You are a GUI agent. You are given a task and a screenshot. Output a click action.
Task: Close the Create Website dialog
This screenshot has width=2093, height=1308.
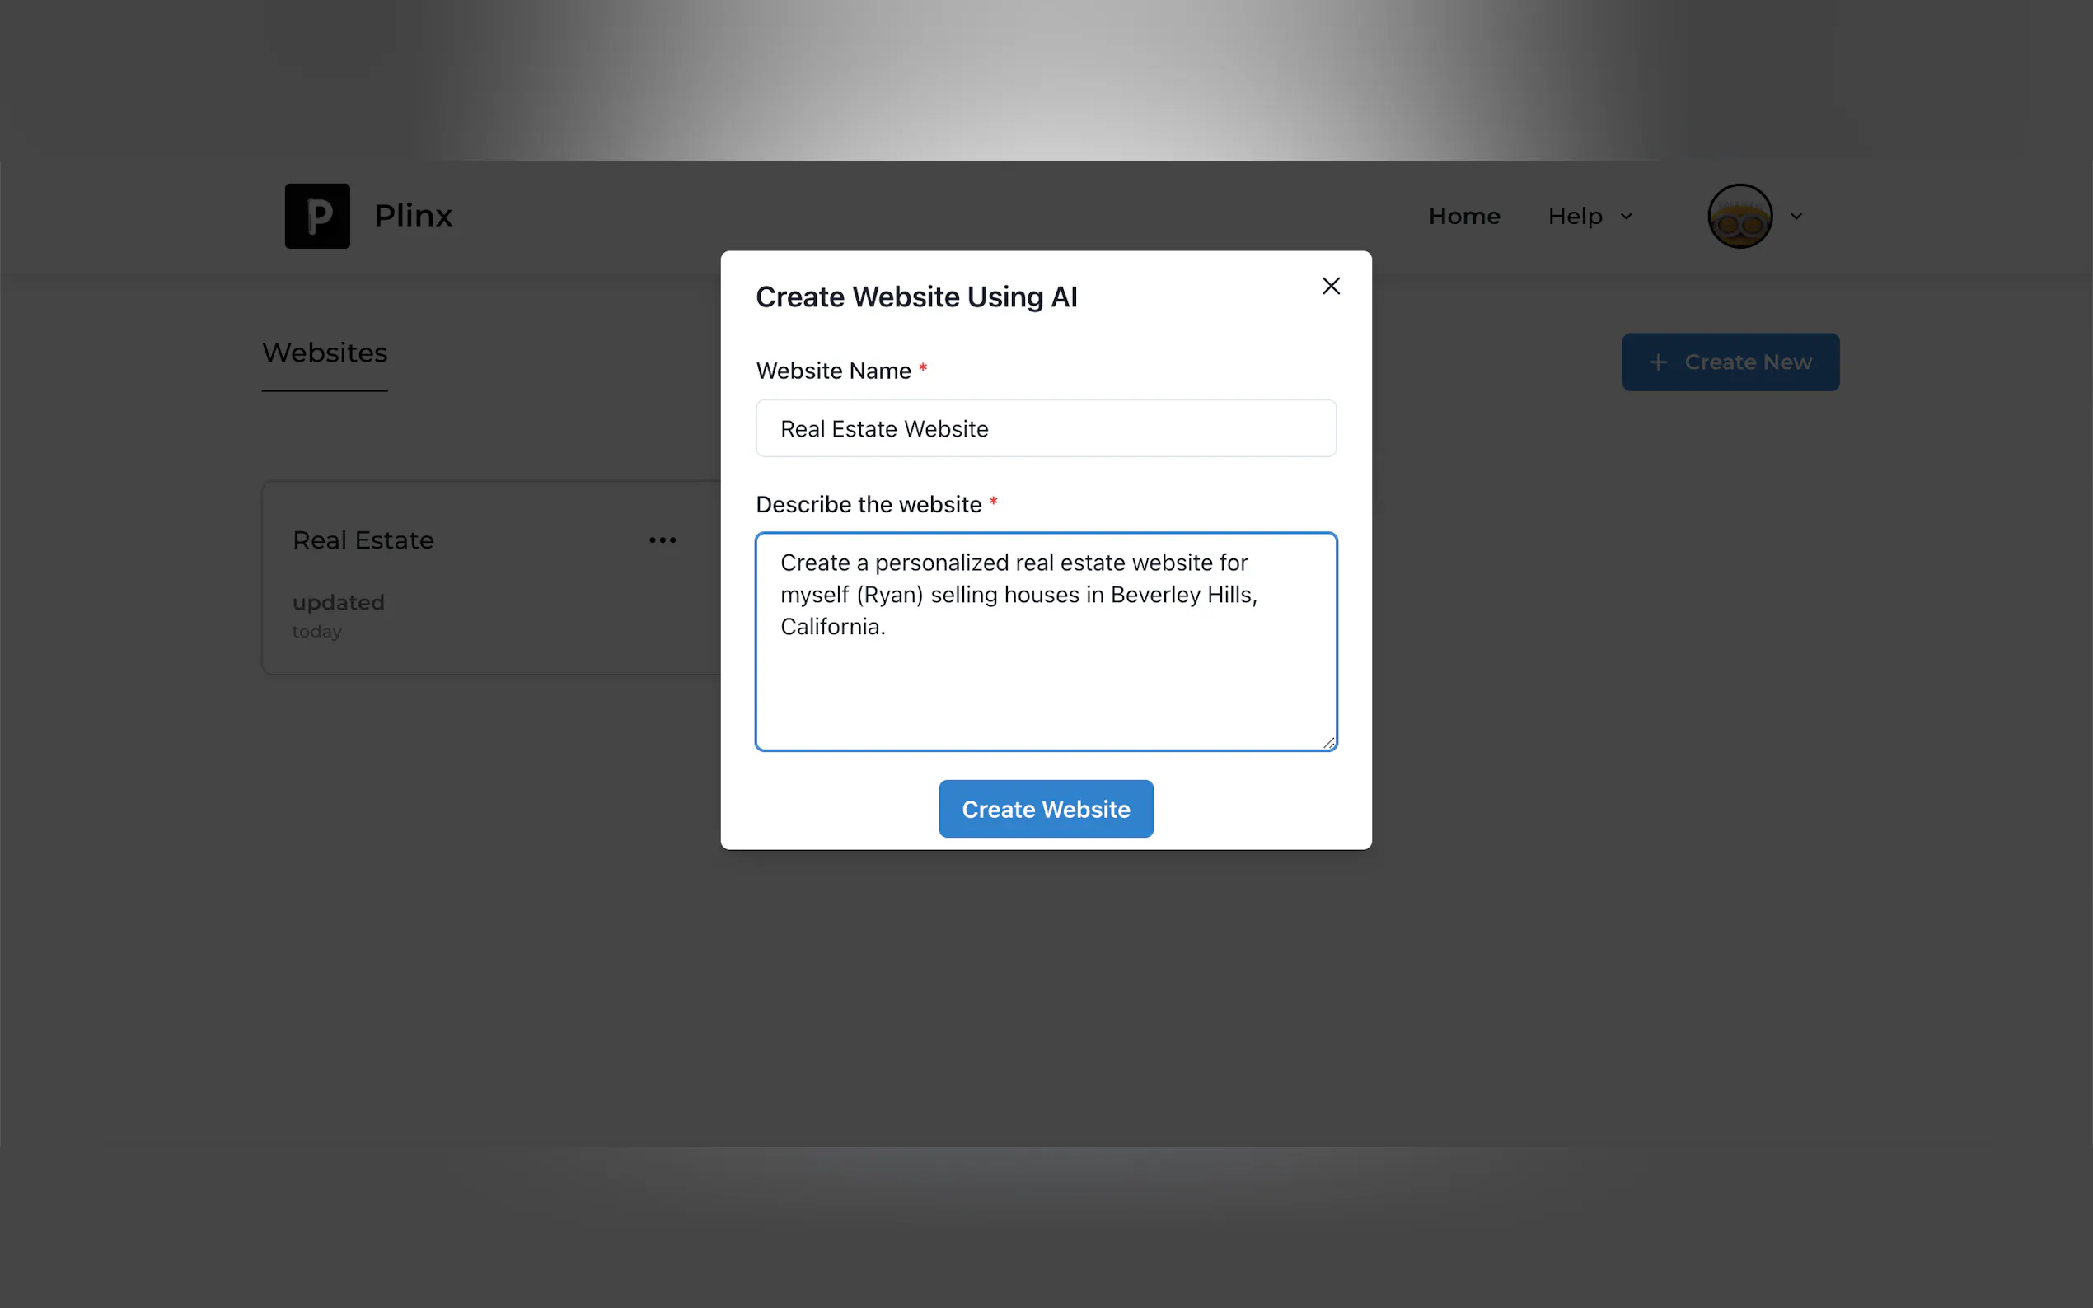(1331, 286)
